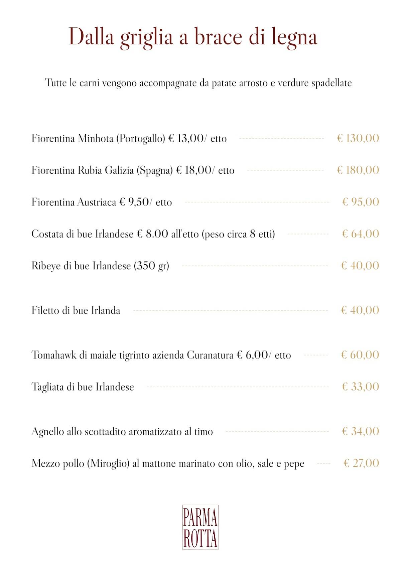Image resolution: width=401 pixels, height=567 pixels.
Task: Click the Parma Rotta logo
Action: (x=200, y=527)
